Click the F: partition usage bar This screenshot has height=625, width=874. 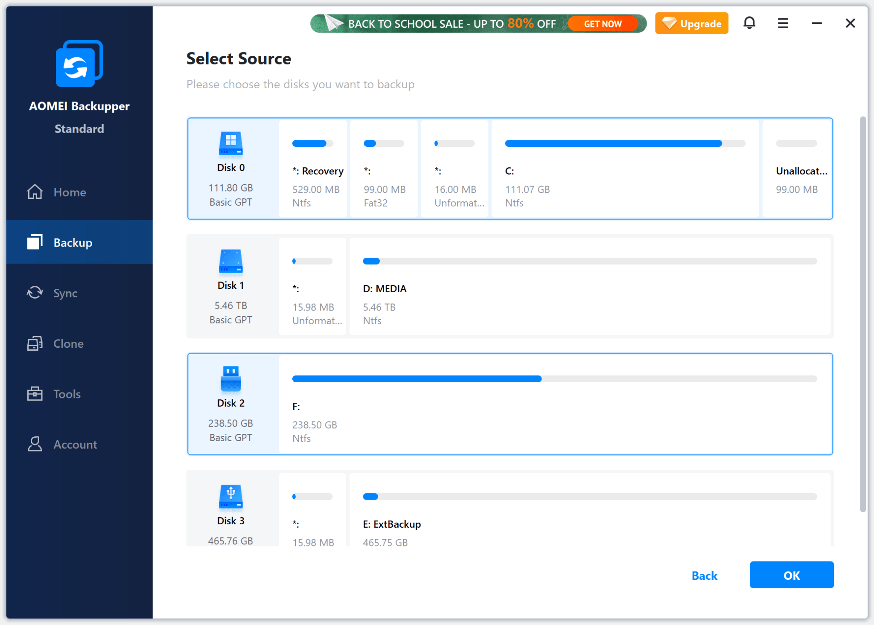coord(554,379)
